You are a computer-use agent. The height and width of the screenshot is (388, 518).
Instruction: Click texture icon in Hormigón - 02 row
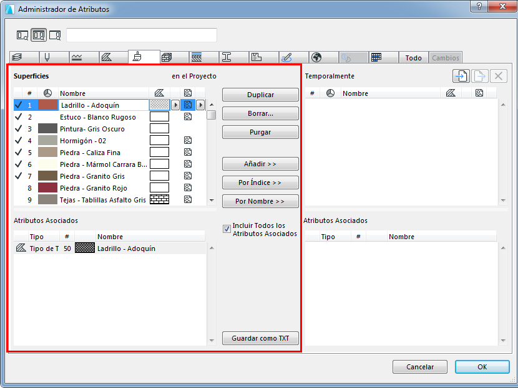pos(188,140)
